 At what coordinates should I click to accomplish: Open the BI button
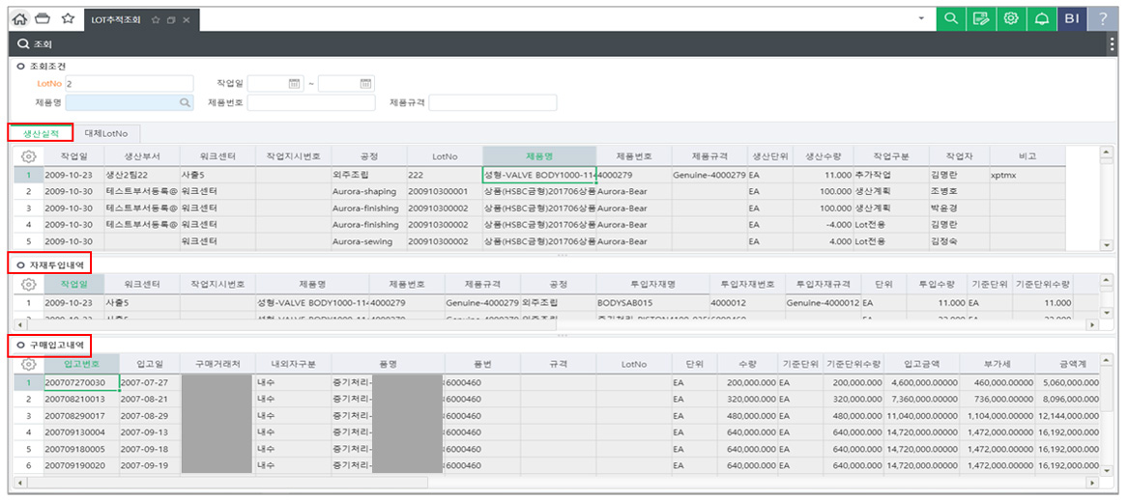(x=1071, y=19)
